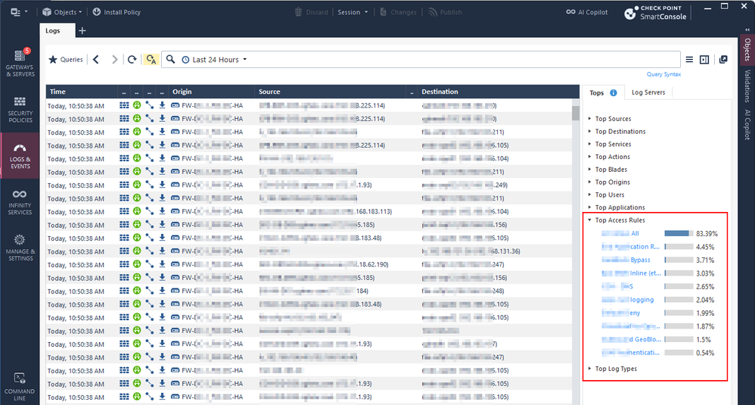The height and width of the screenshot is (405, 755).
Task: Launch the AI Copilot
Action: [x=586, y=12]
